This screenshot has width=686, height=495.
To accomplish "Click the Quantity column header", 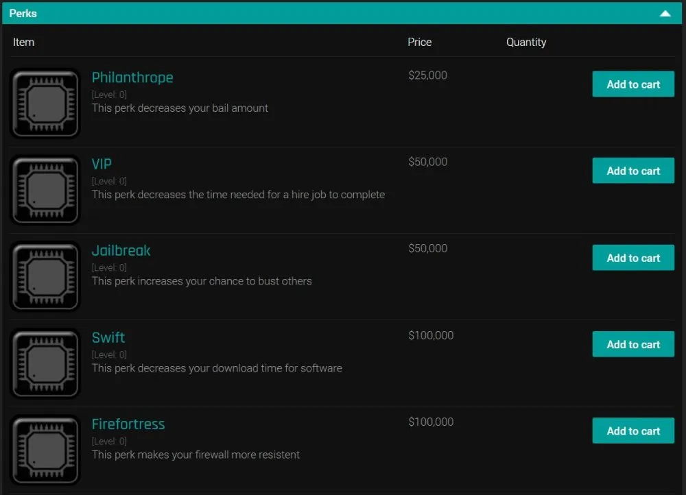I will pos(526,42).
